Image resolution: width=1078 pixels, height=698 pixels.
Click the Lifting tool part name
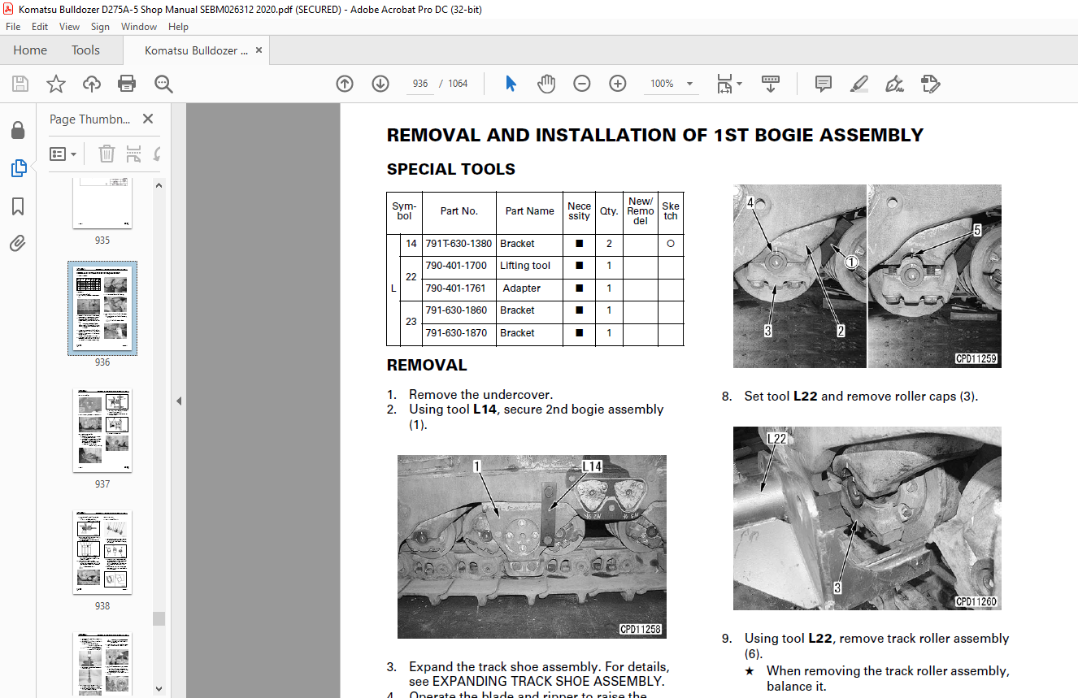click(528, 266)
